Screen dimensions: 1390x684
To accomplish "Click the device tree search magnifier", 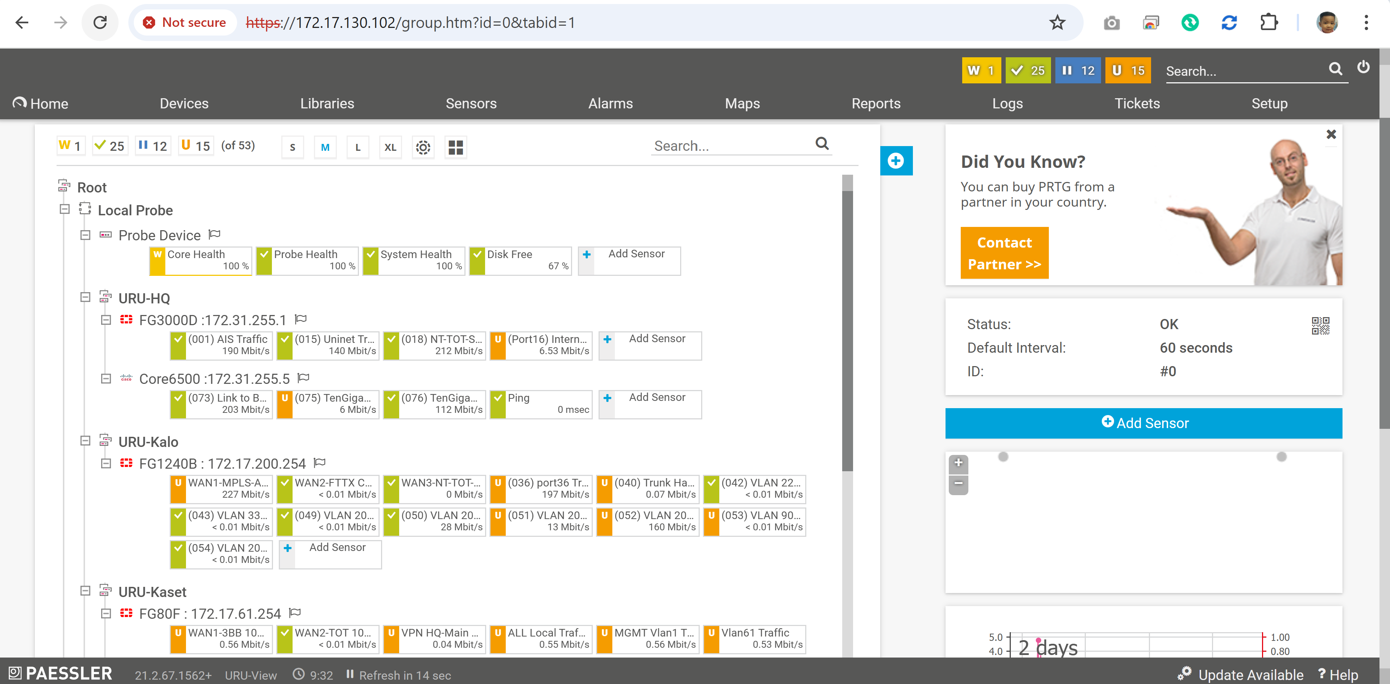I will (822, 144).
